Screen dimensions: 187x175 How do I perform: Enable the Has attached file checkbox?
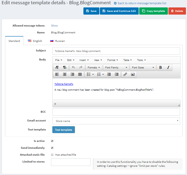52,155
